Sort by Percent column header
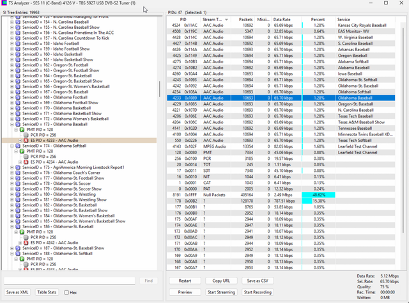The width and height of the screenshot is (409, 303). pyautogui.click(x=318, y=20)
